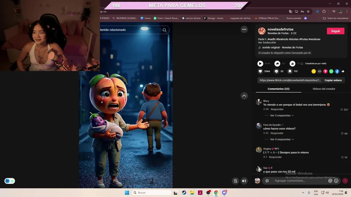
Task: Like the video with heart icon
Action: coord(260,71)
